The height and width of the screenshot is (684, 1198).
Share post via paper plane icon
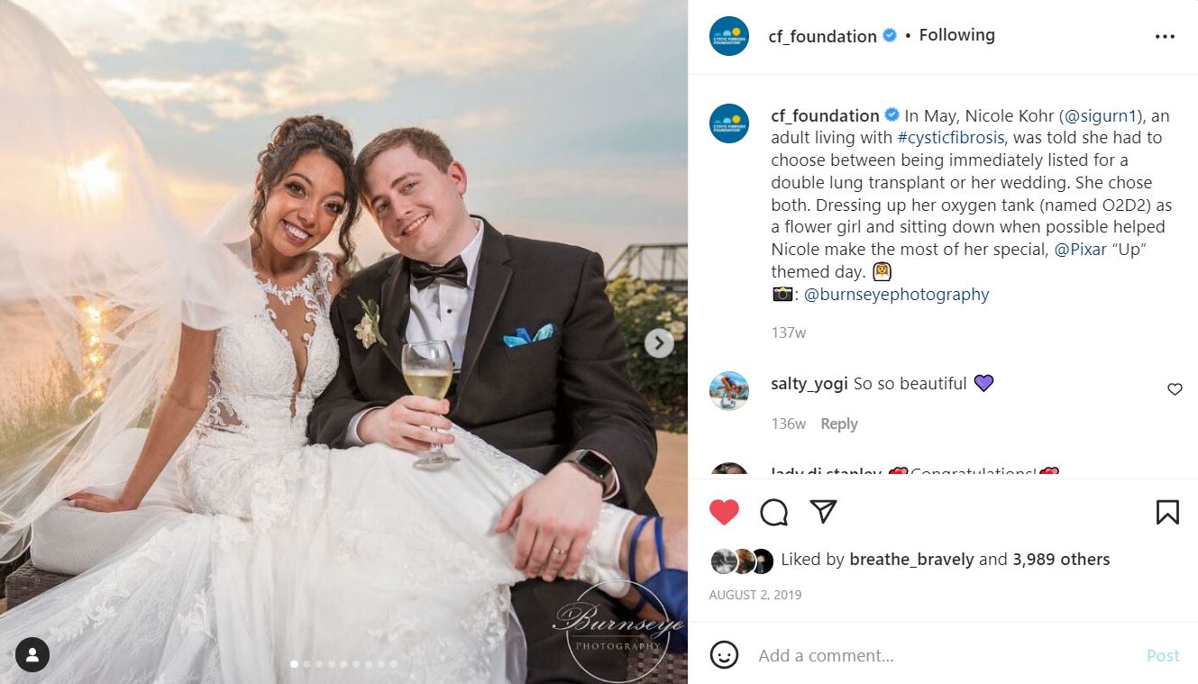click(x=823, y=512)
